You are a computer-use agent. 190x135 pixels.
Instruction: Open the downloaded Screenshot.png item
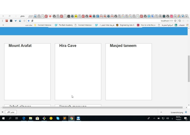point(179,112)
